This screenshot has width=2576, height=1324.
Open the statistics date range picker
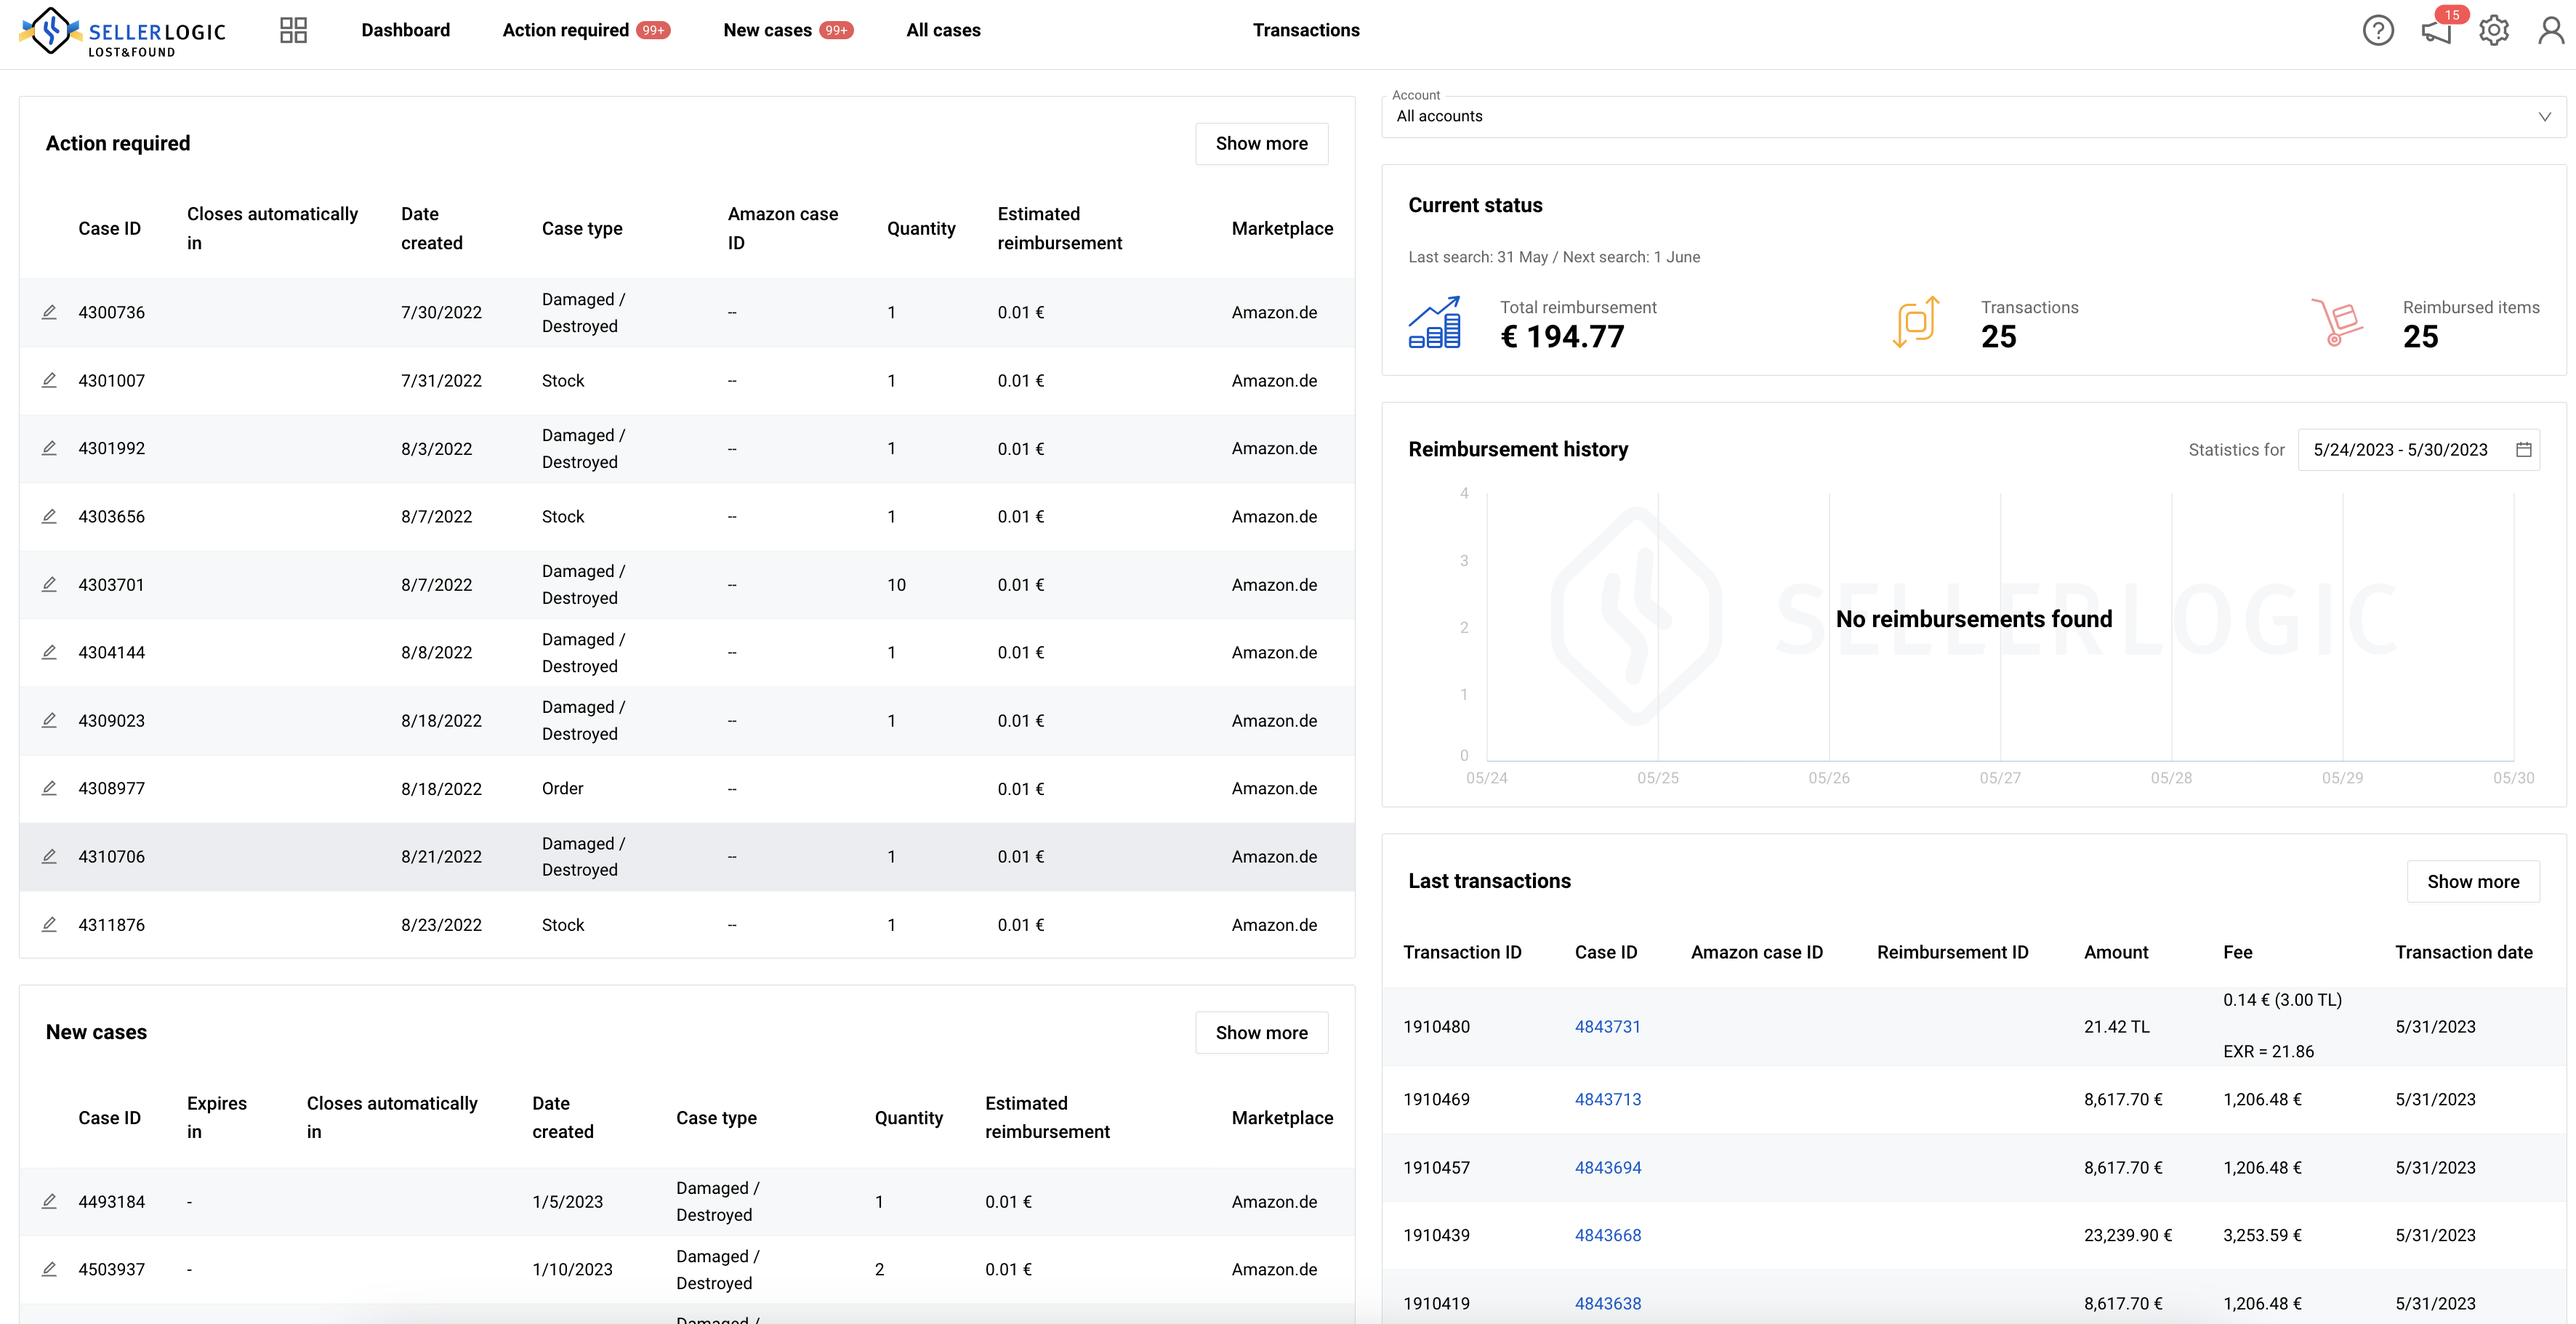[2400, 450]
